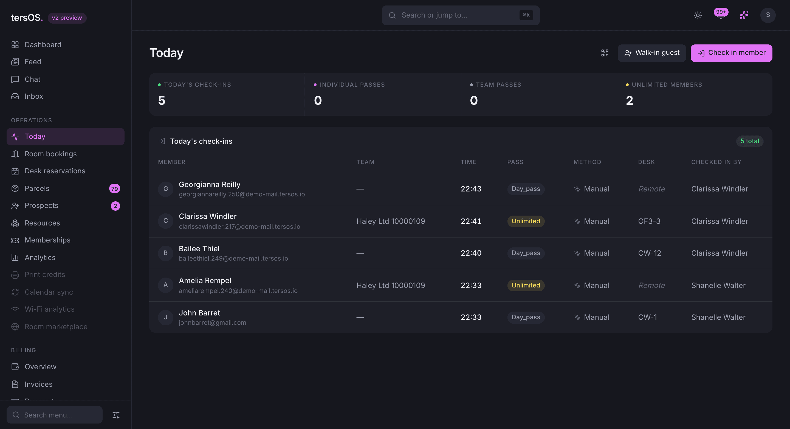
Task: Click Amelia Rempel member name
Action: click(x=205, y=281)
